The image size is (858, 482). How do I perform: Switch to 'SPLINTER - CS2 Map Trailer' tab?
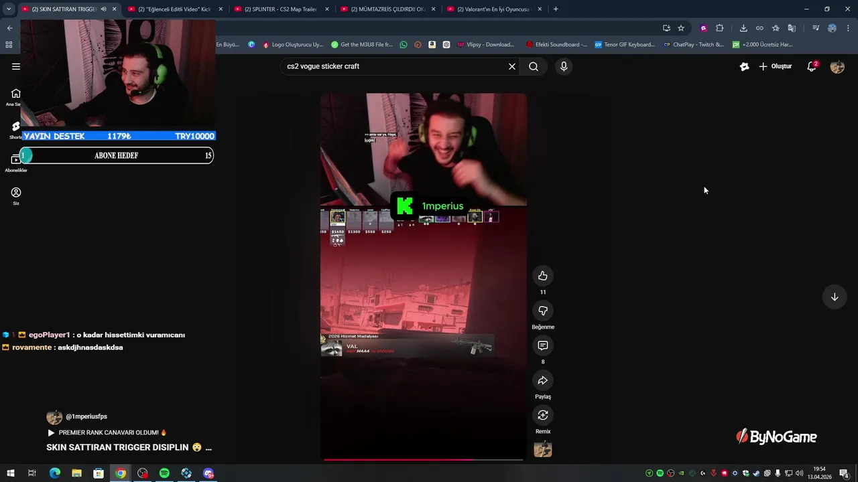pyautogui.click(x=280, y=9)
